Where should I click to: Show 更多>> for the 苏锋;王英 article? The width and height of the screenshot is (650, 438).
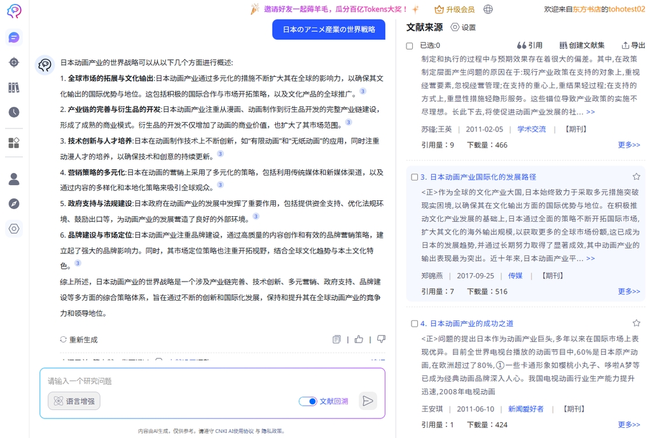pyautogui.click(x=629, y=144)
